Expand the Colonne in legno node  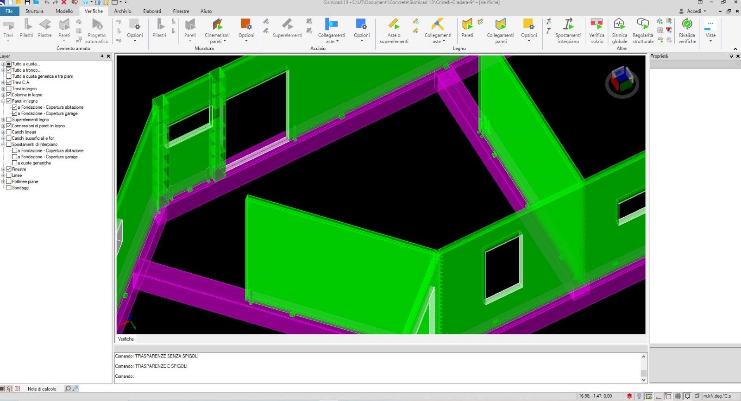3,95
